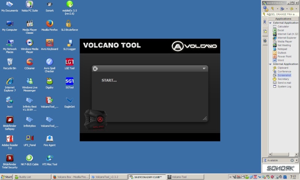Select Recycle Bin desktop icon
Viewport: 300px width, 180px height.
(x=10, y=64)
